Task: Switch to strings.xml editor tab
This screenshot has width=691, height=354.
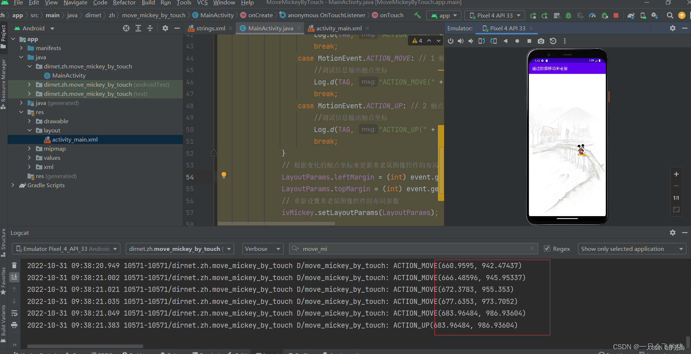Action: [210, 28]
